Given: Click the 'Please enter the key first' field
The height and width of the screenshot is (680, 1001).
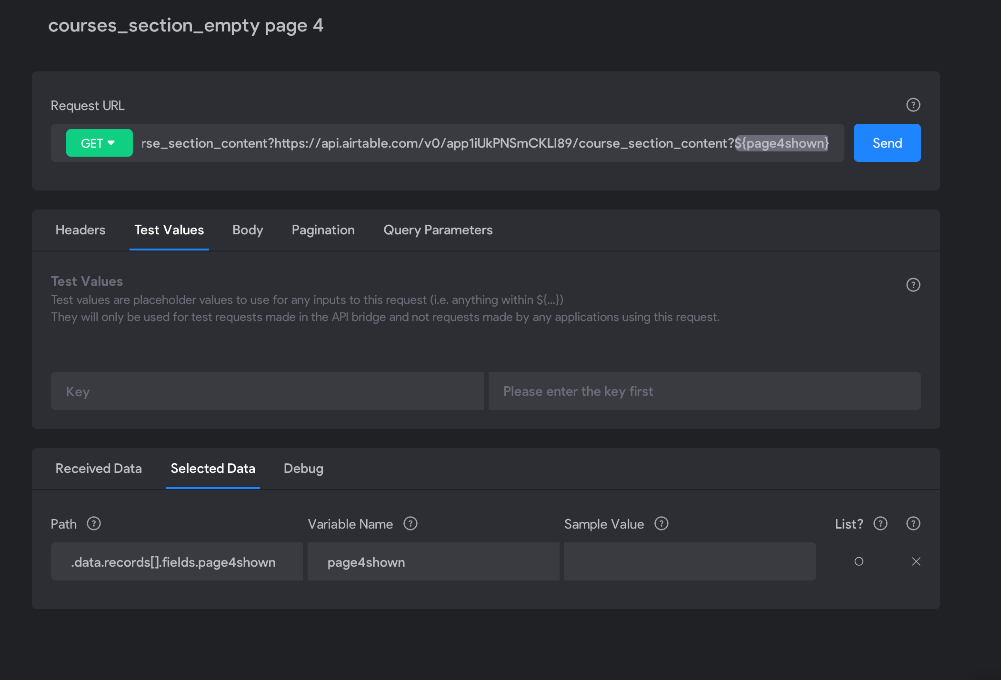Looking at the screenshot, I should [x=704, y=391].
